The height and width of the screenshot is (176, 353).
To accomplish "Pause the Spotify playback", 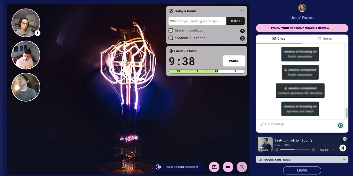I will (x=343, y=148).
